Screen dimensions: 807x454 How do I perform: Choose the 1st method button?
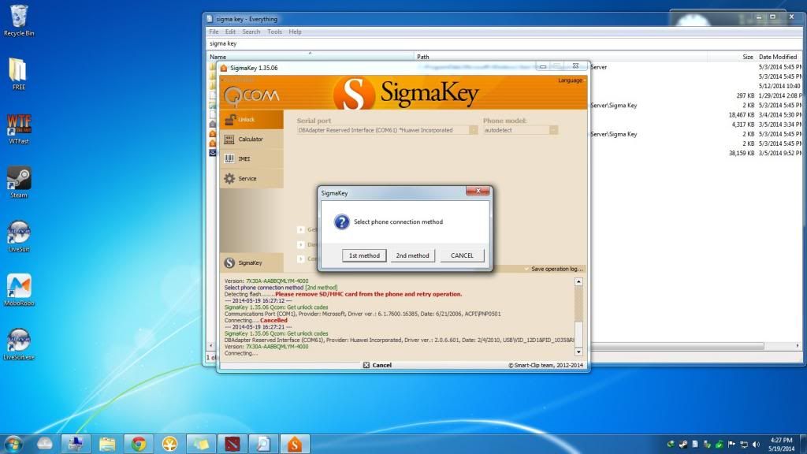pos(365,255)
